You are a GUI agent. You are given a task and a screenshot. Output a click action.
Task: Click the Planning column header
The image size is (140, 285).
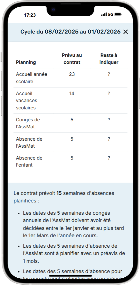click(x=26, y=62)
